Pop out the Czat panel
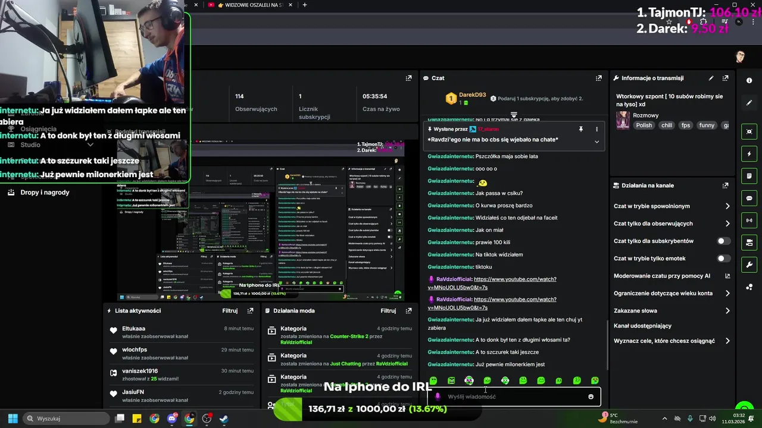762x428 pixels. coord(598,78)
